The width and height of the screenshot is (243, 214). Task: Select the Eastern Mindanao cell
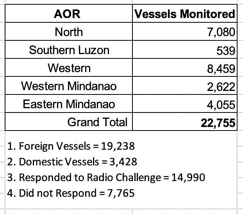pyautogui.click(x=69, y=104)
